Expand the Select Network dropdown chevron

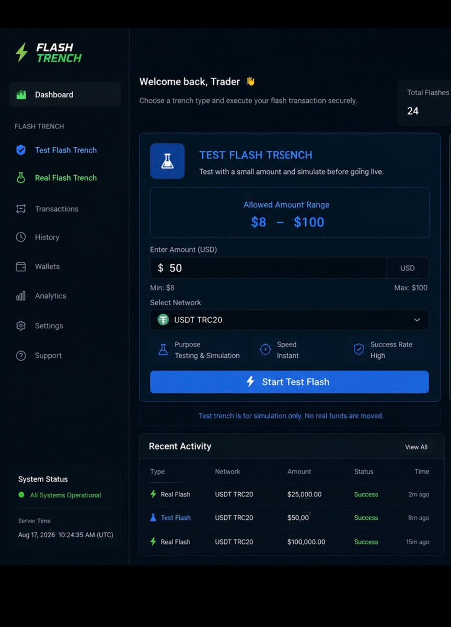pos(417,320)
